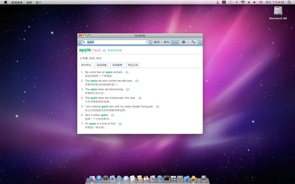295x184 pixels.
Task: Open System Preferences from the Dock
Action: (180, 178)
